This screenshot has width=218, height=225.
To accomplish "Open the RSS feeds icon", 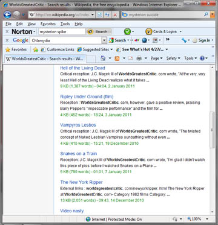I will [x=117, y=59].
